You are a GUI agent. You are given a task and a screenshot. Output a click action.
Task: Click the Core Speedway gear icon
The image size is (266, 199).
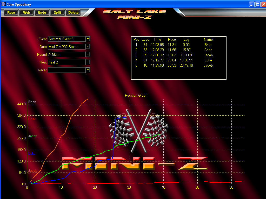[3, 4]
